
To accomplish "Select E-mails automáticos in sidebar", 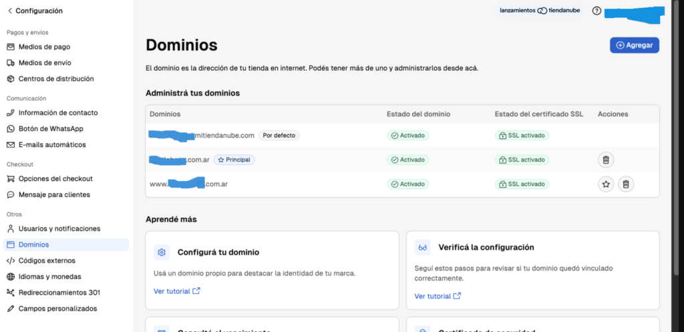I will click(x=52, y=145).
